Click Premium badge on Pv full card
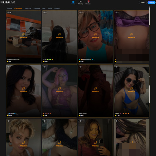Image resolution: width=156 pixels, height=156 pixels. point(60,36)
